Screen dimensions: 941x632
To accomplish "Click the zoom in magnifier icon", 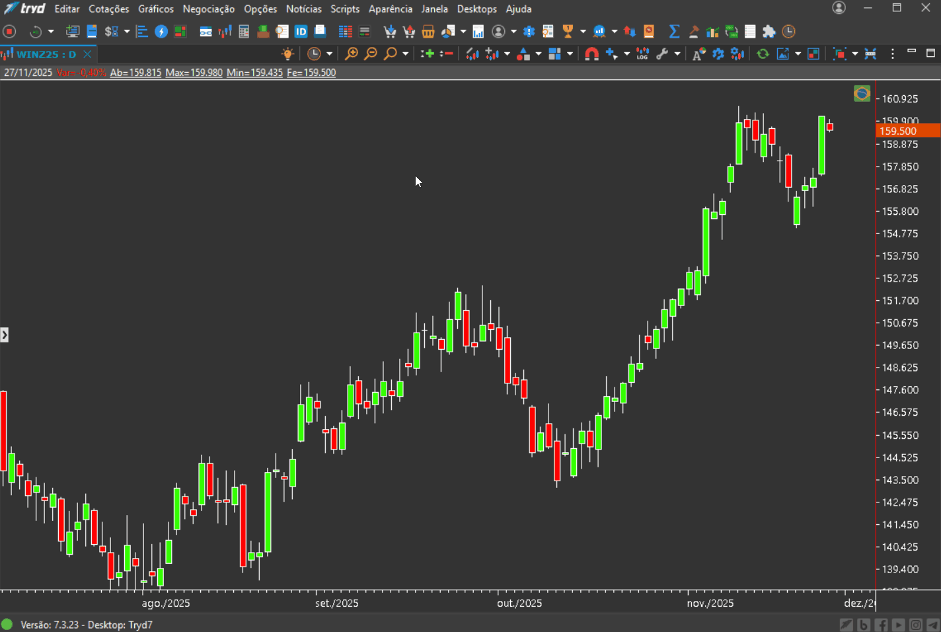I will click(352, 54).
